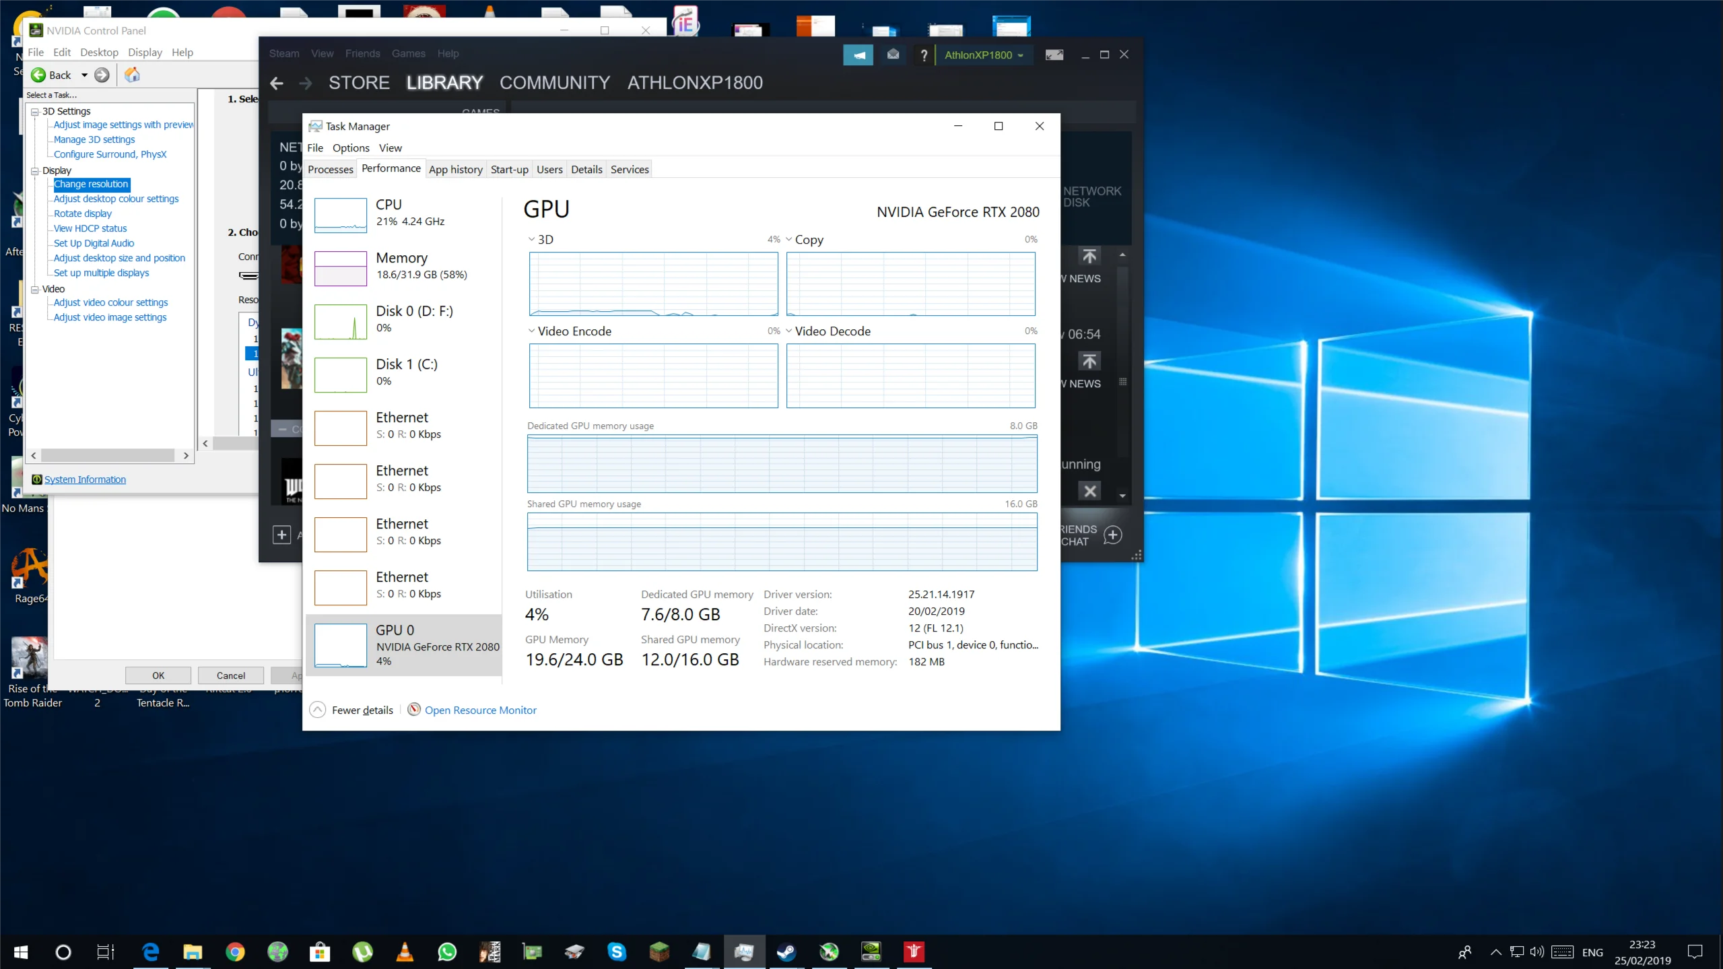
Task: Open Skype from the taskbar
Action: click(617, 951)
